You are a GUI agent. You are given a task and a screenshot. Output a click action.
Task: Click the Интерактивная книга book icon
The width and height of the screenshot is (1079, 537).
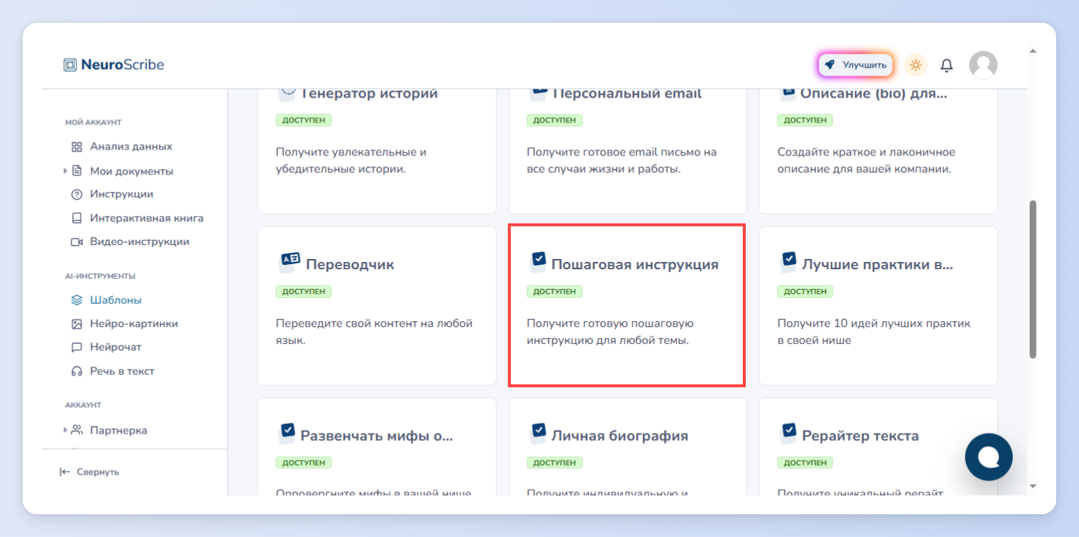click(x=76, y=218)
